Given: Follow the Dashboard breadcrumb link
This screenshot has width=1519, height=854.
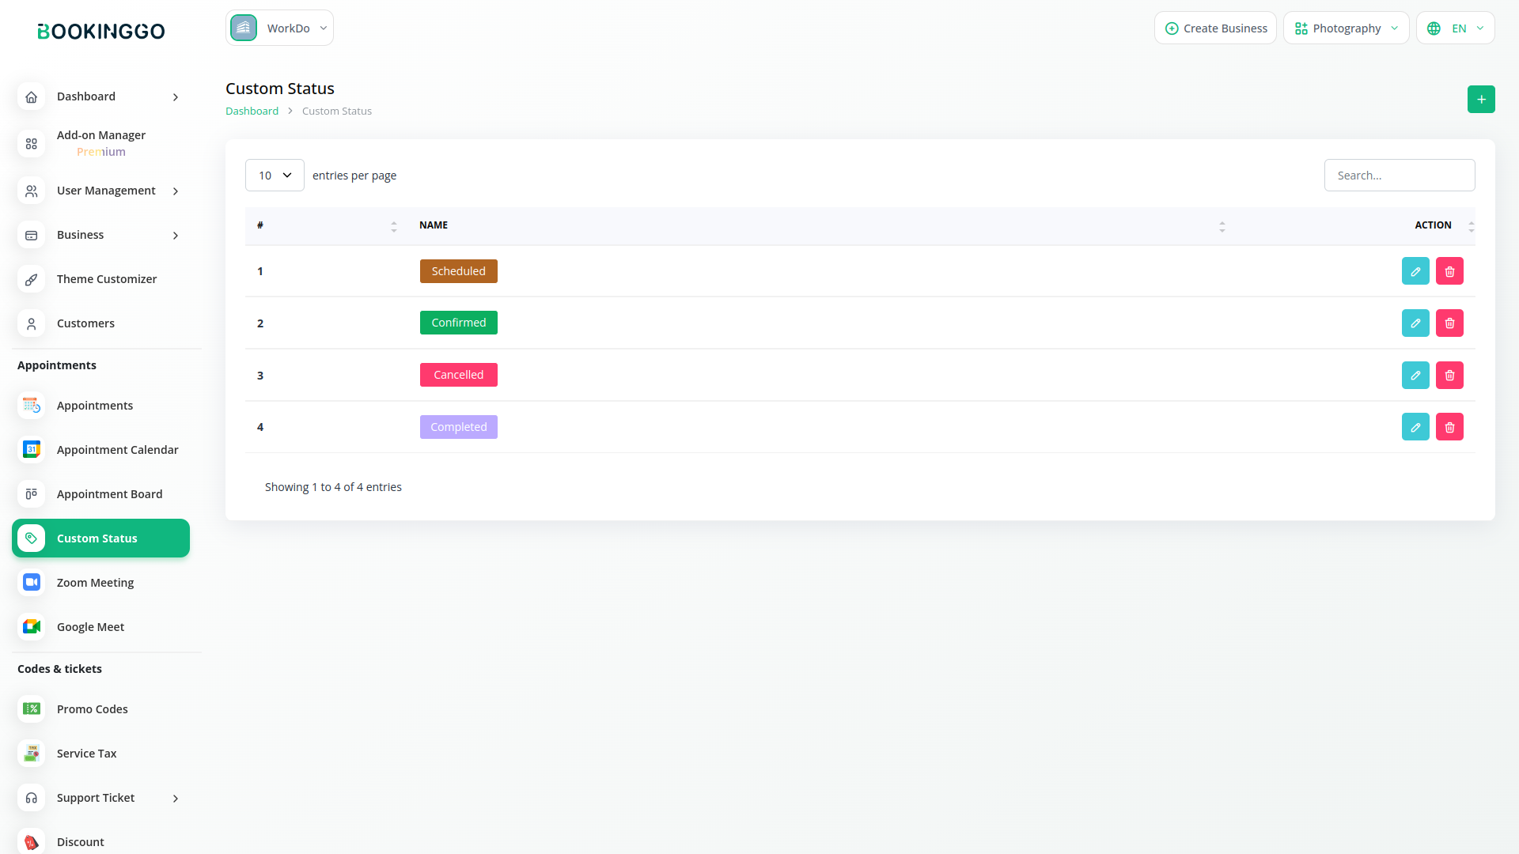Looking at the screenshot, I should click(x=252, y=111).
